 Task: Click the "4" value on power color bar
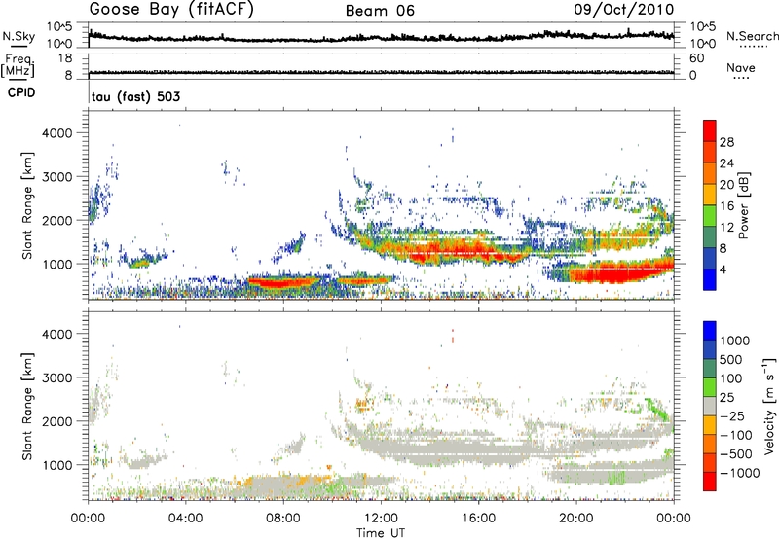point(723,269)
